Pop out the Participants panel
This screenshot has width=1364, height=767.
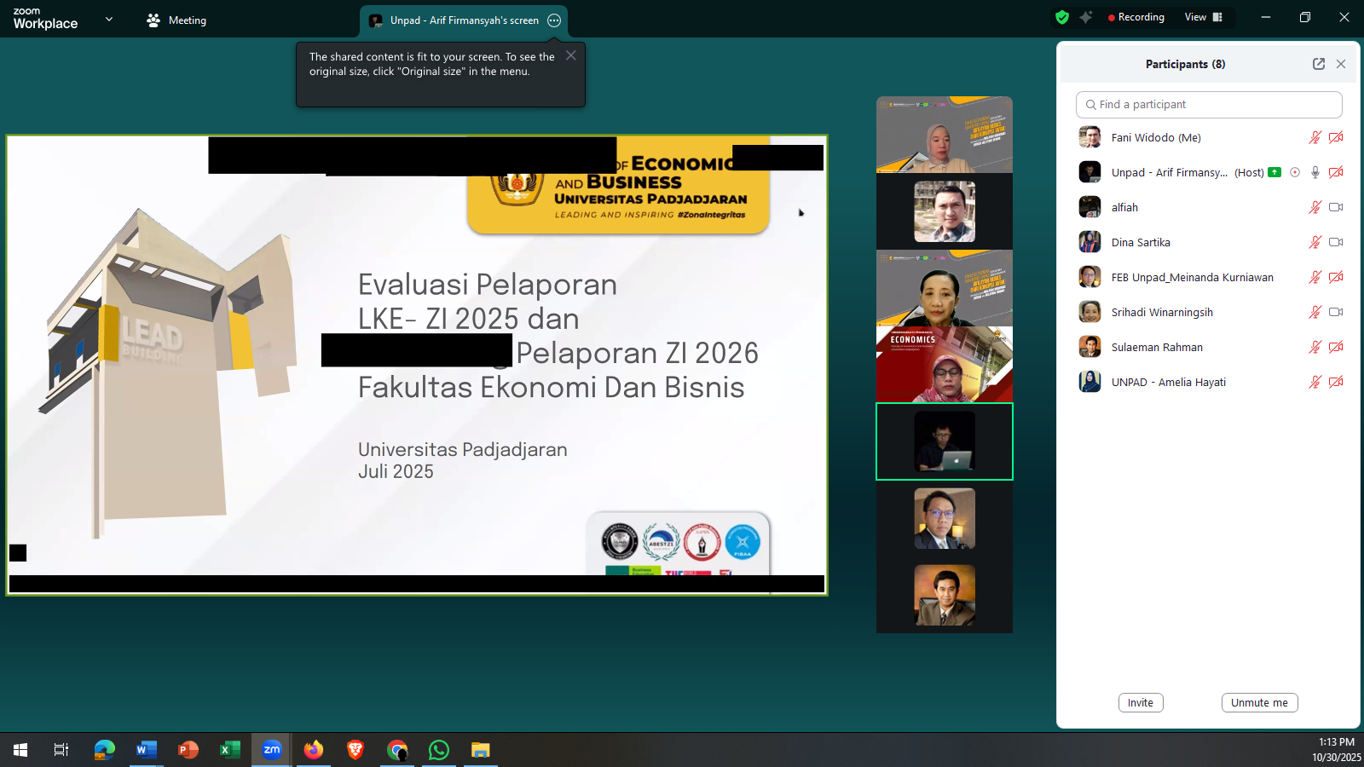1319,64
